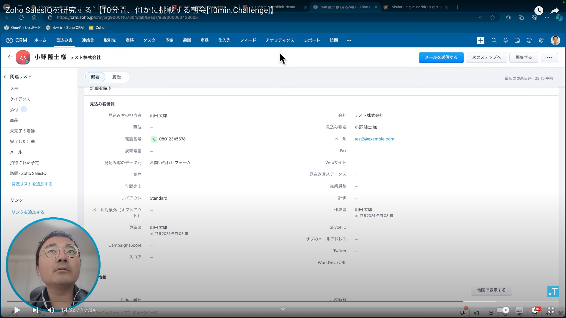The image size is (566, 318).
Task: Open more modules ellipsis in nav
Action: pyautogui.click(x=349, y=41)
